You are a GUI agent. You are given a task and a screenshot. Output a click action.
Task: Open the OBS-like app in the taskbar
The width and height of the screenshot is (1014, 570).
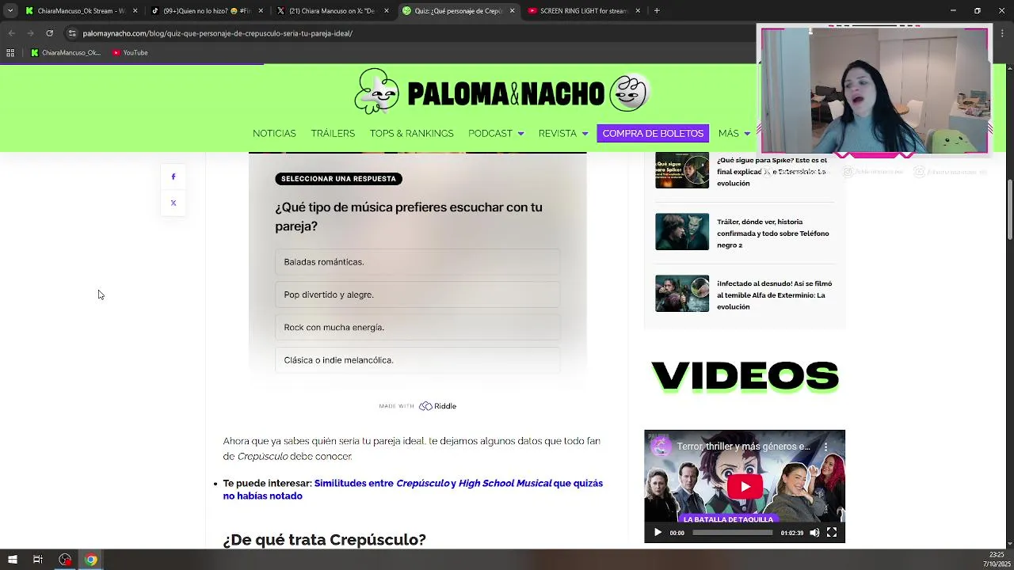[x=65, y=560]
